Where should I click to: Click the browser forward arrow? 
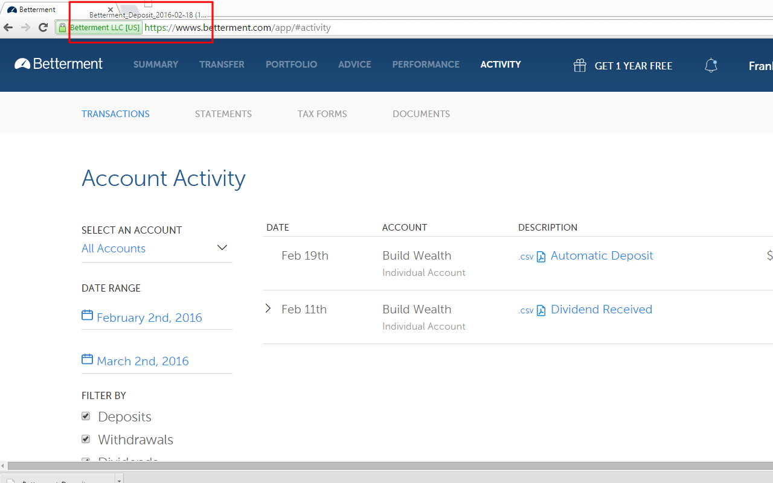click(x=25, y=27)
